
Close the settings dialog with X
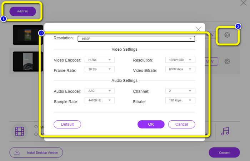coord(198,29)
